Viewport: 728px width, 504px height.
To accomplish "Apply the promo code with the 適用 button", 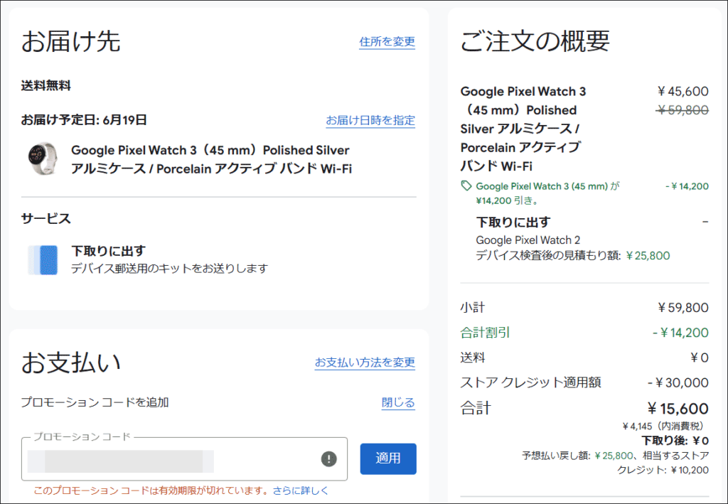I will 388,459.
